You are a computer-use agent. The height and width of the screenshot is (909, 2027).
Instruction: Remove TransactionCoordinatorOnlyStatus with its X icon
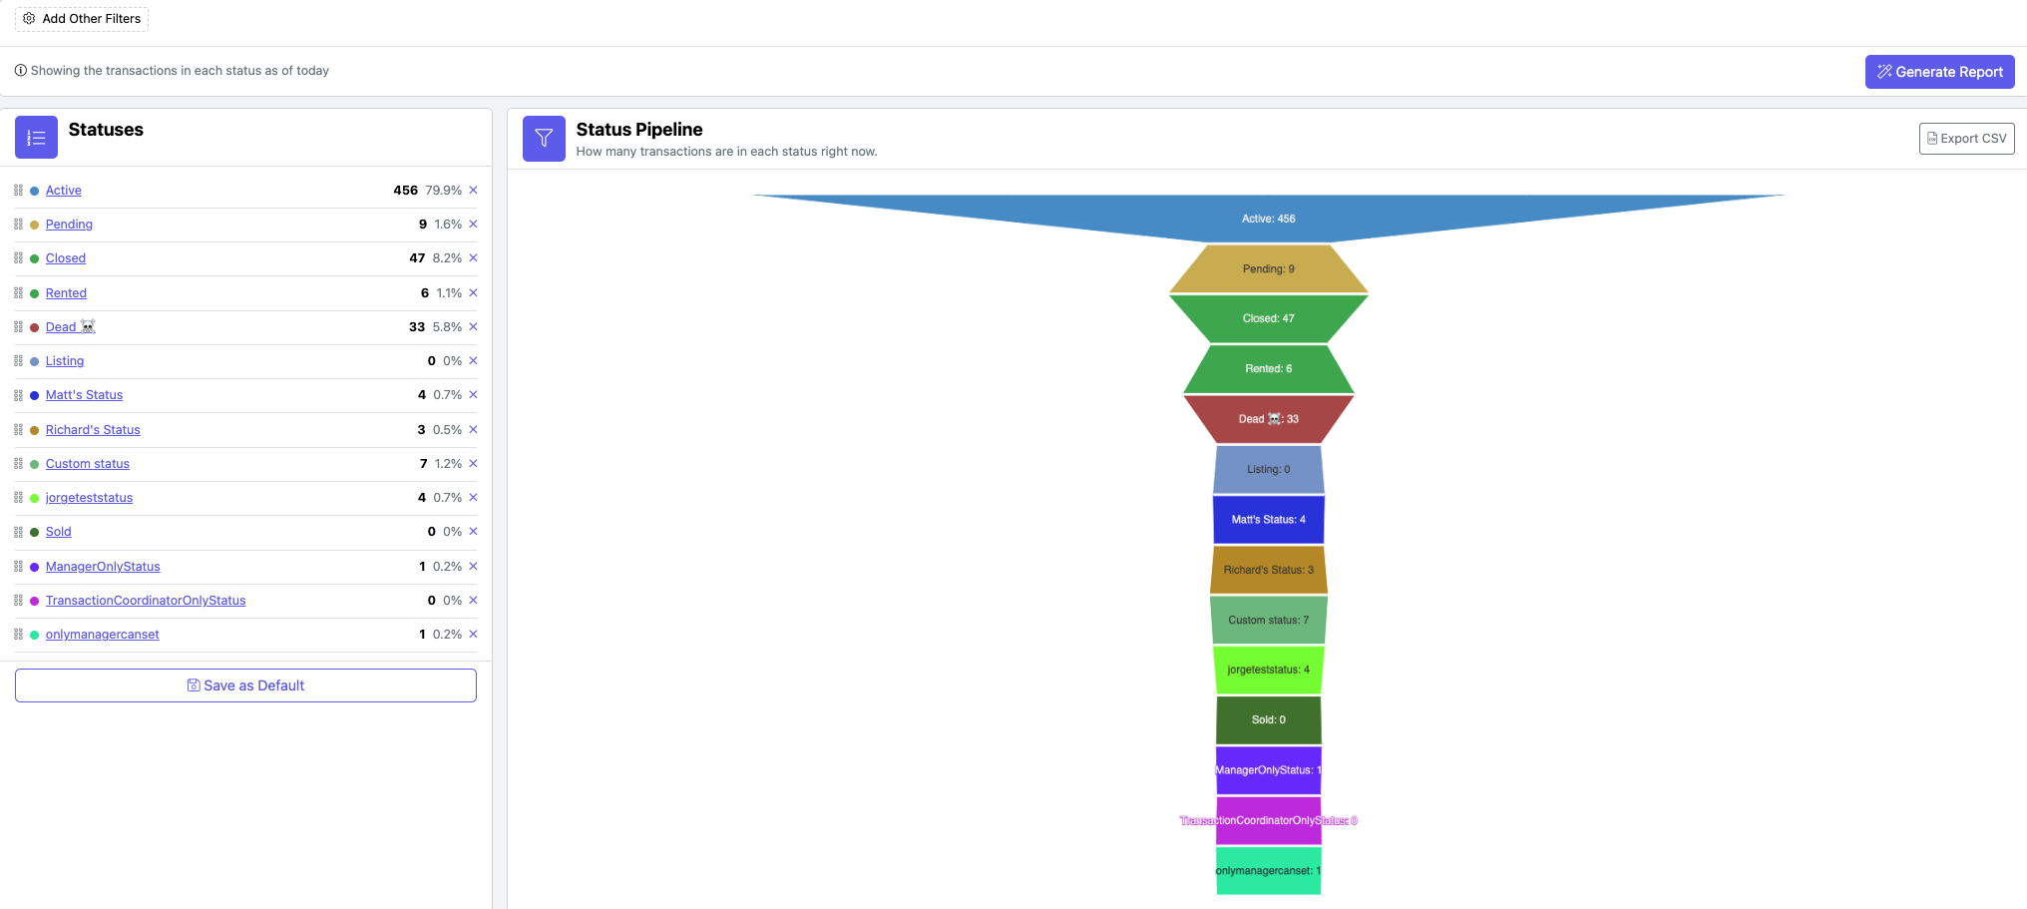click(473, 601)
